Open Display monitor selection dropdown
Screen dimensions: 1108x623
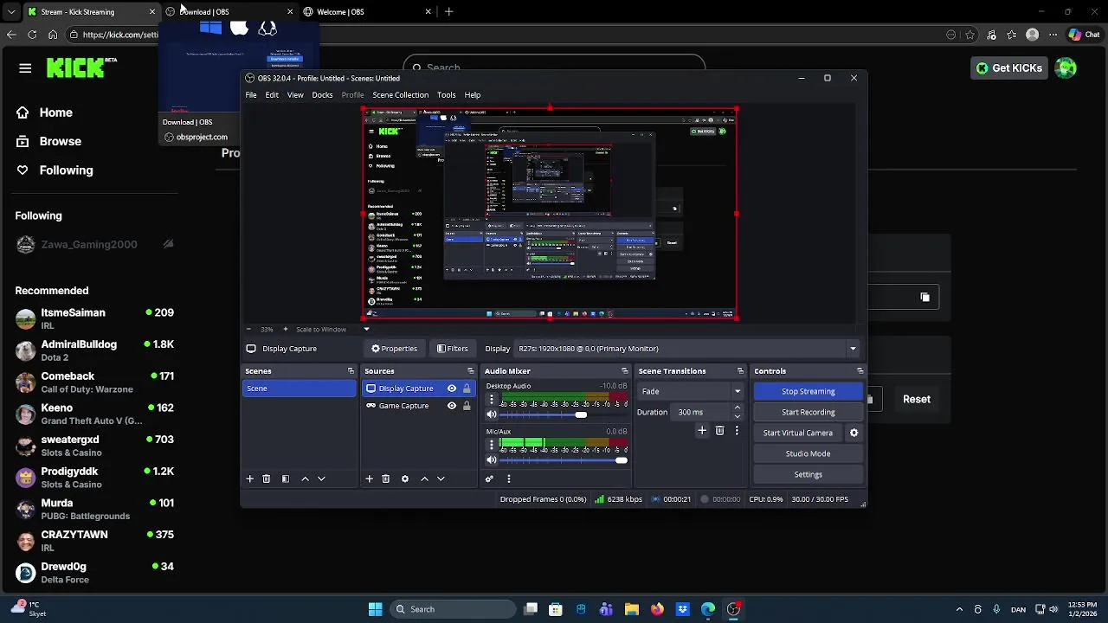click(x=686, y=349)
